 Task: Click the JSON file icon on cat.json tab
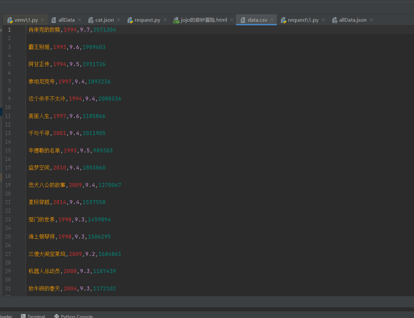(x=91, y=20)
